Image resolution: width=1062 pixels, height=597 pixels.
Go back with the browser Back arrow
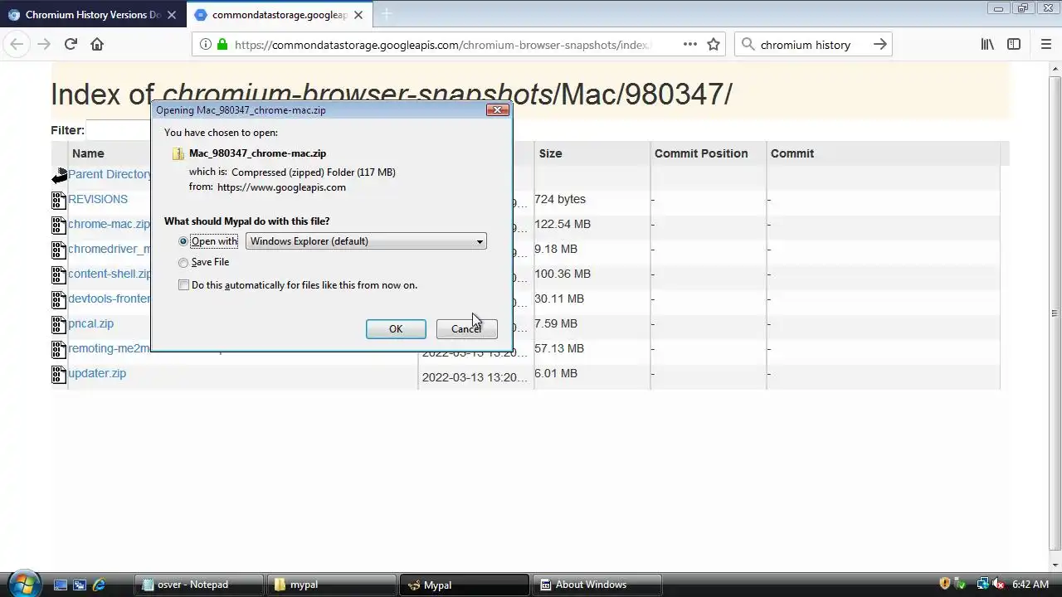[17, 45]
